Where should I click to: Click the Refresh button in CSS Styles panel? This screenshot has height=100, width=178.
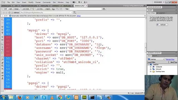(x=162, y=25)
